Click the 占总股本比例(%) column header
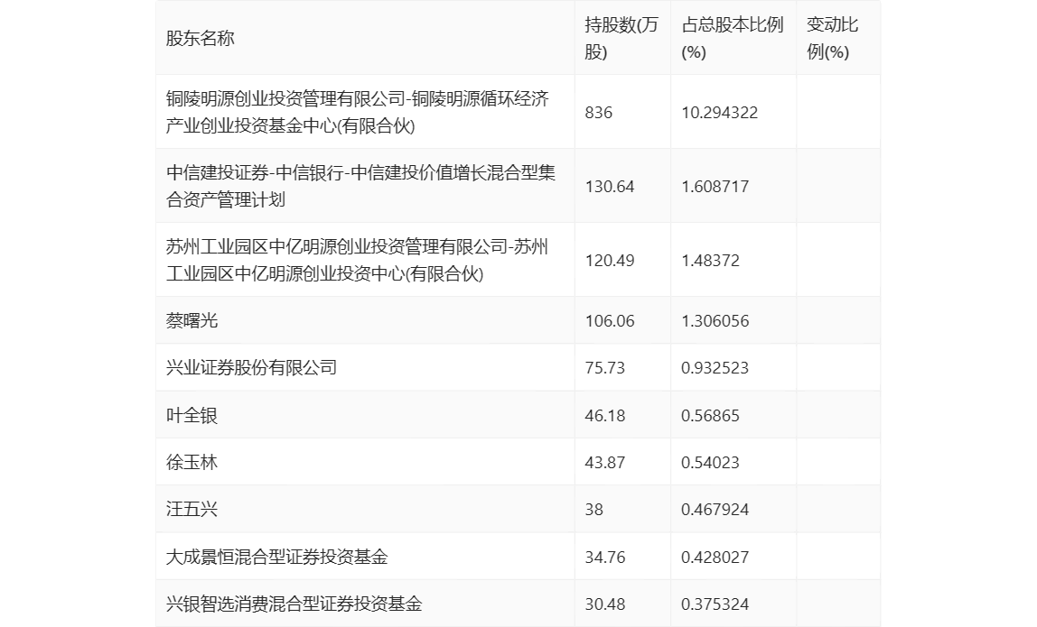Image resolution: width=1037 pixels, height=627 pixels. click(732, 38)
